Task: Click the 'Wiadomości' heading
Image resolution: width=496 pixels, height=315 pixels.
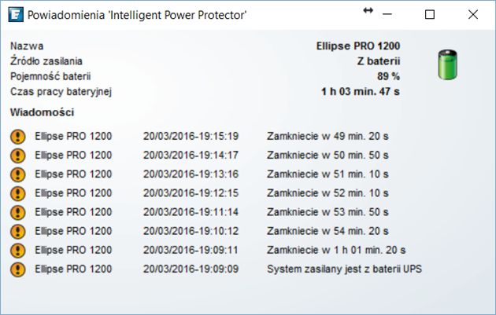Action: tap(42, 112)
